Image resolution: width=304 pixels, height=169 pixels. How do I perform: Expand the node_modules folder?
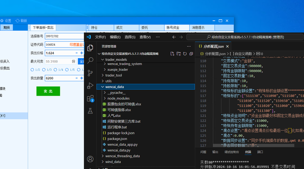(x=105, y=98)
